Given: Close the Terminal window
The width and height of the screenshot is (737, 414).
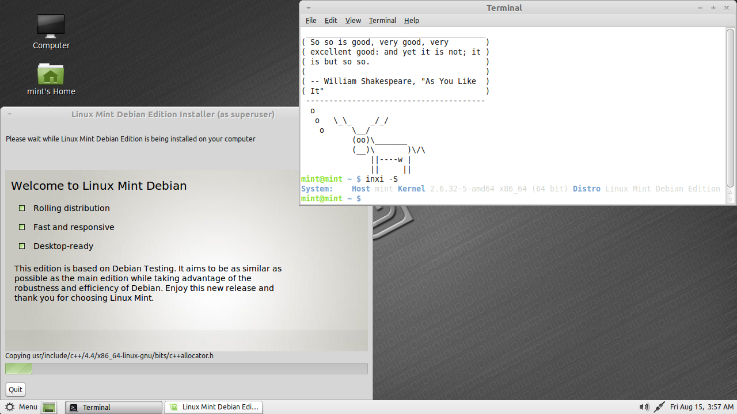Looking at the screenshot, I should pos(725,8).
